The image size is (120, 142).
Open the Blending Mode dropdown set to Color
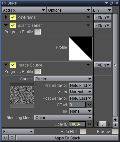click(x=63, y=118)
